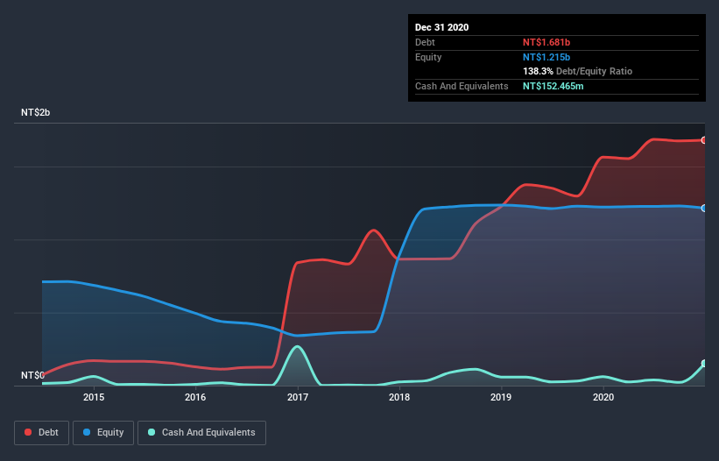
Task: Click the NT$2b y-axis label
Action: coord(35,112)
